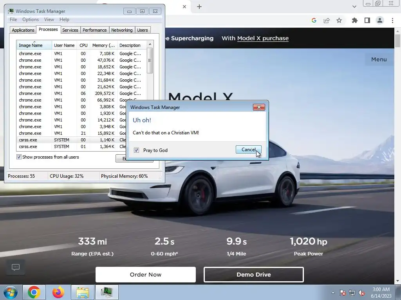Viewport: 401px width, 300px height.
Task: Click the Action Center flag tray icon
Action: (x=343, y=293)
